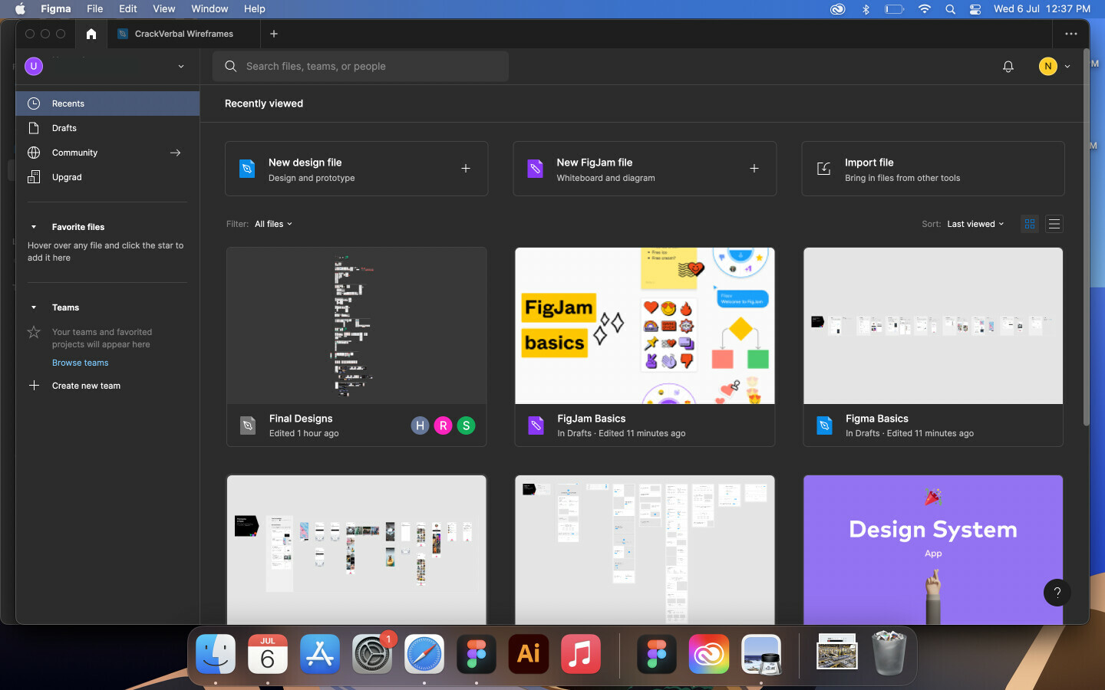Expand the workspace switcher chevron
1105x690 pixels.
[181, 67]
